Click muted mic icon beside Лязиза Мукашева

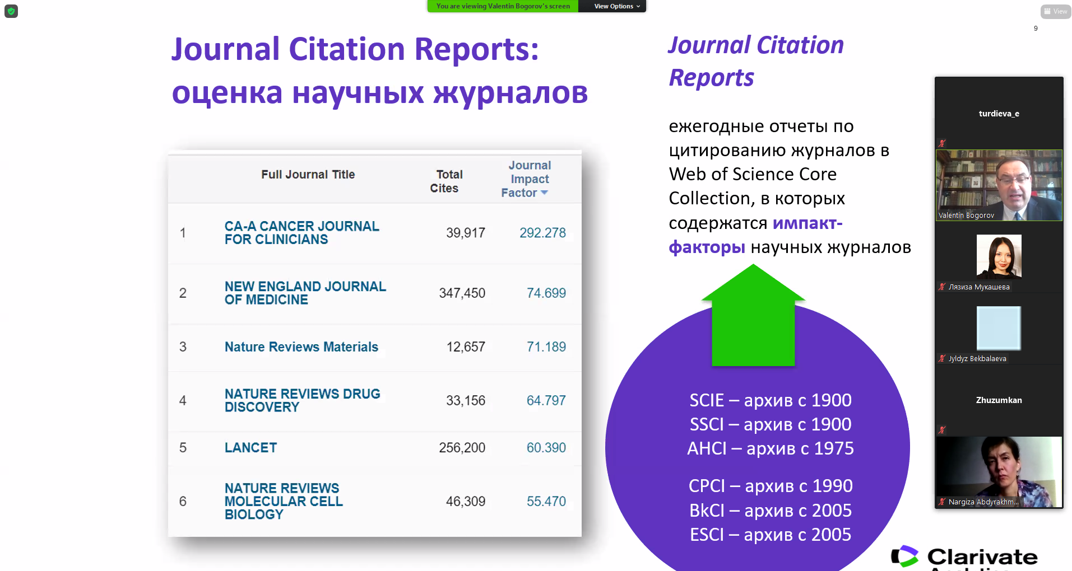pos(942,287)
